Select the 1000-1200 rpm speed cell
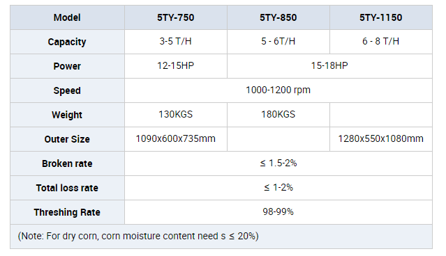This screenshot has height=256, width=446. coord(278,90)
